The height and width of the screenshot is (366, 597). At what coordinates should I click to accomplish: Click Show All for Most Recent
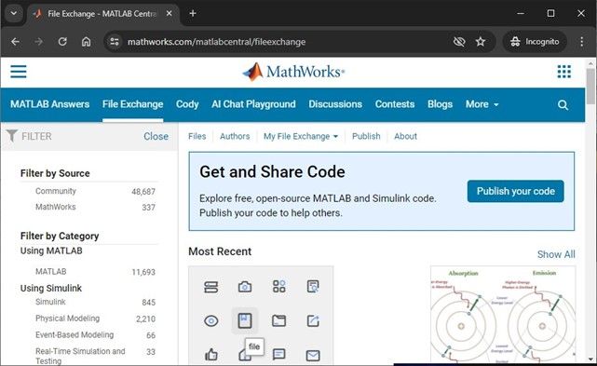coord(556,254)
